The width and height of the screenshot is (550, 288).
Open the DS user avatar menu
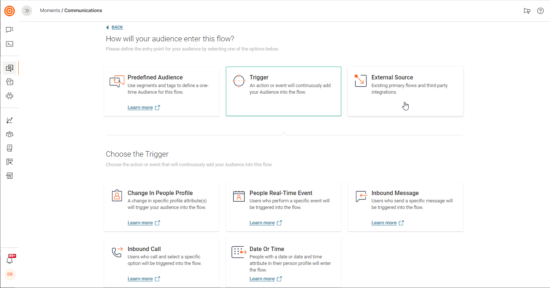point(10,274)
